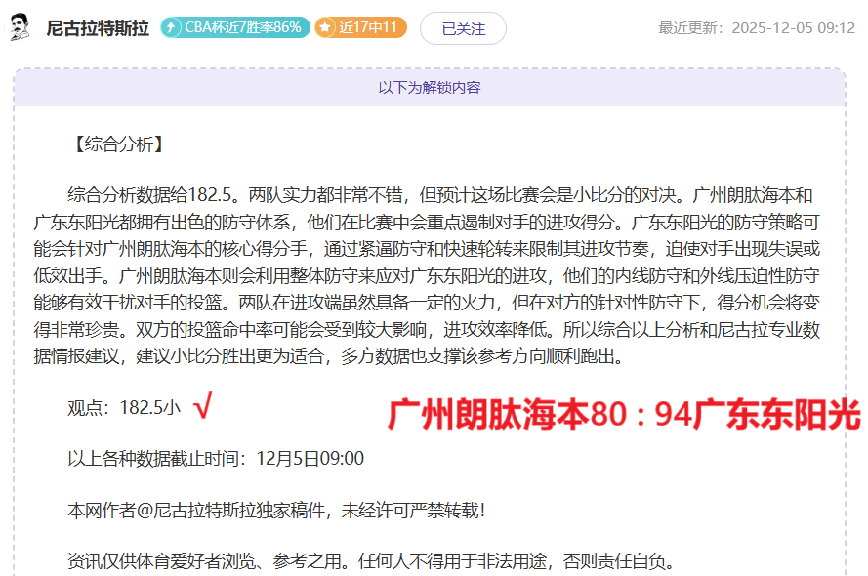Click the 最近更新 label
Image resolution: width=868 pixels, height=576 pixels.
tap(691, 28)
